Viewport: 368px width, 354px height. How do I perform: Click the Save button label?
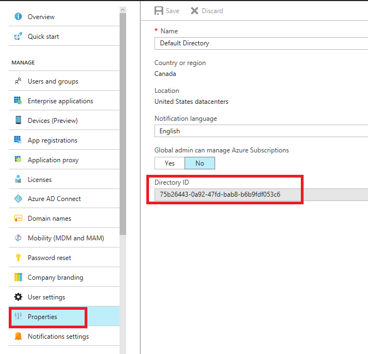point(173,11)
